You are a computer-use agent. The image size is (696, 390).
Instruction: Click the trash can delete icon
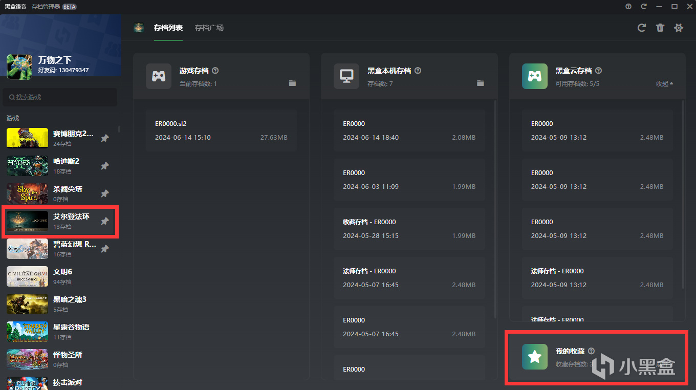(x=660, y=28)
